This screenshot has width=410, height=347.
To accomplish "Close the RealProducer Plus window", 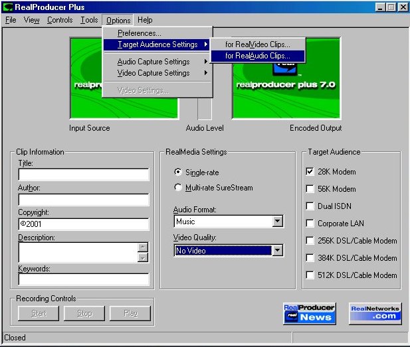I will pyautogui.click(x=403, y=7).
